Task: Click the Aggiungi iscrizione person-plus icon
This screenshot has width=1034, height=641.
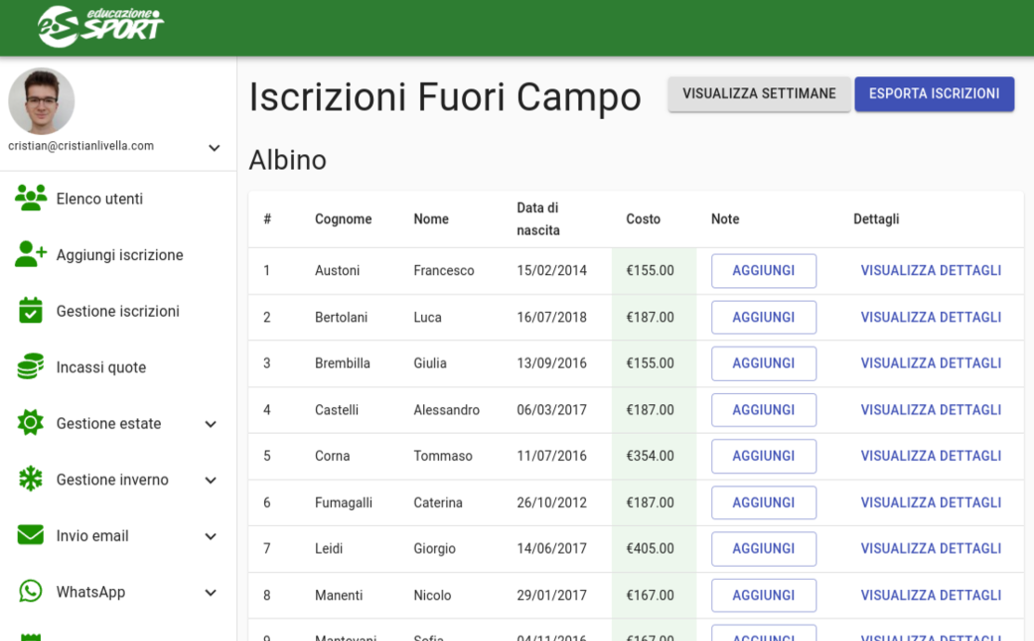Action: [x=31, y=255]
